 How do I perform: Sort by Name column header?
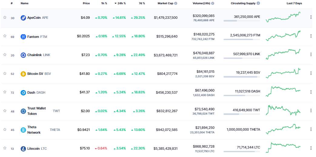(25, 3)
